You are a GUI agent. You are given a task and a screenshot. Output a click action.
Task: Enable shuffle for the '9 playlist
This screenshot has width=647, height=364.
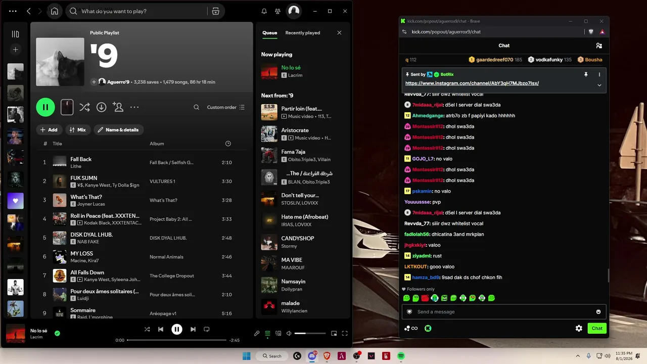tap(84, 107)
